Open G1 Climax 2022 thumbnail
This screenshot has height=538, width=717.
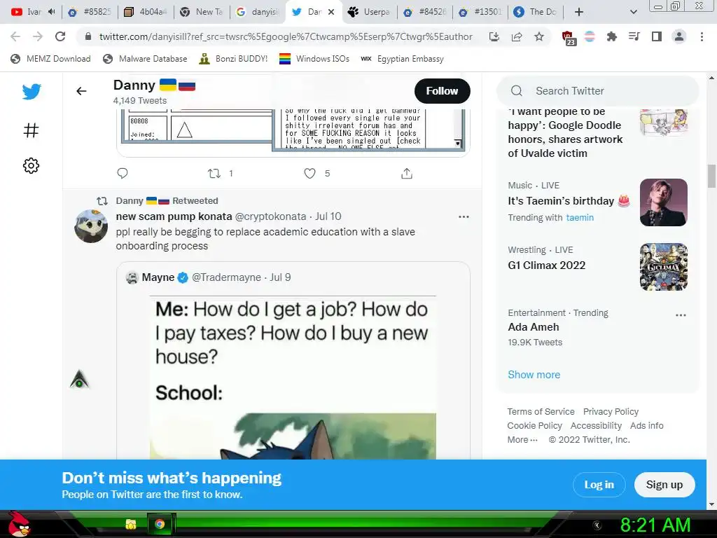[664, 267]
